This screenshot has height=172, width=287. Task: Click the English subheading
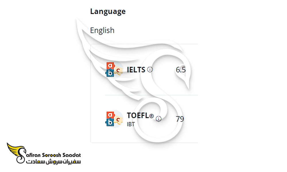pos(102,30)
